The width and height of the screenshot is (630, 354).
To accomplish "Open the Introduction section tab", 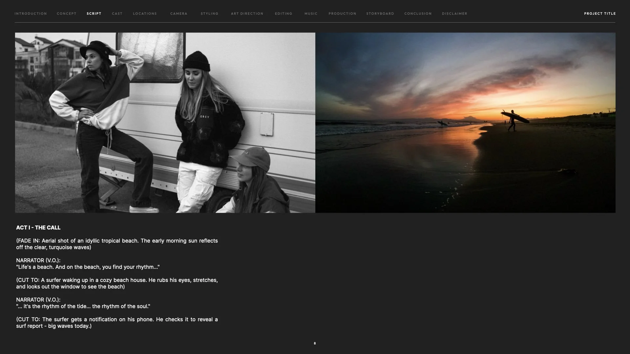I will tap(31, 13).
